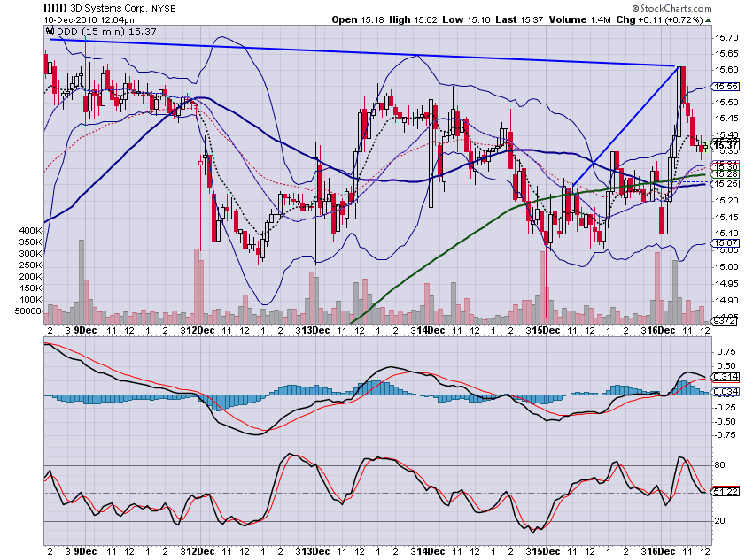Click the Open 15.18 header value

(358, 19)
